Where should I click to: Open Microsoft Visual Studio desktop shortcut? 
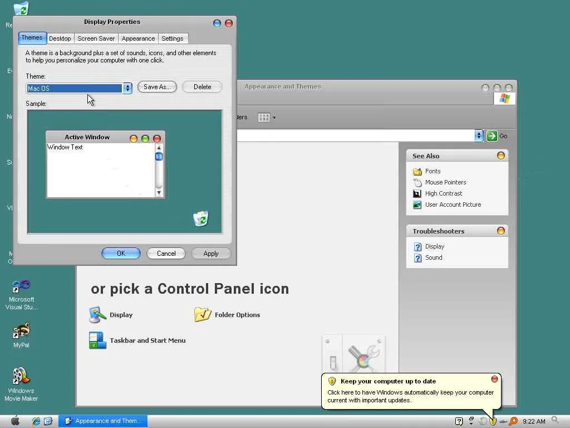(x=22, y=294)
